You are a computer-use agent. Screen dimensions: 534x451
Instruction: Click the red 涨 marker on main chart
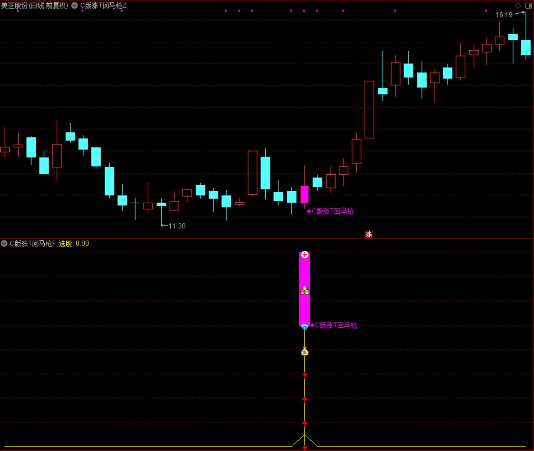pyautogui.click(x=369, y=234)
